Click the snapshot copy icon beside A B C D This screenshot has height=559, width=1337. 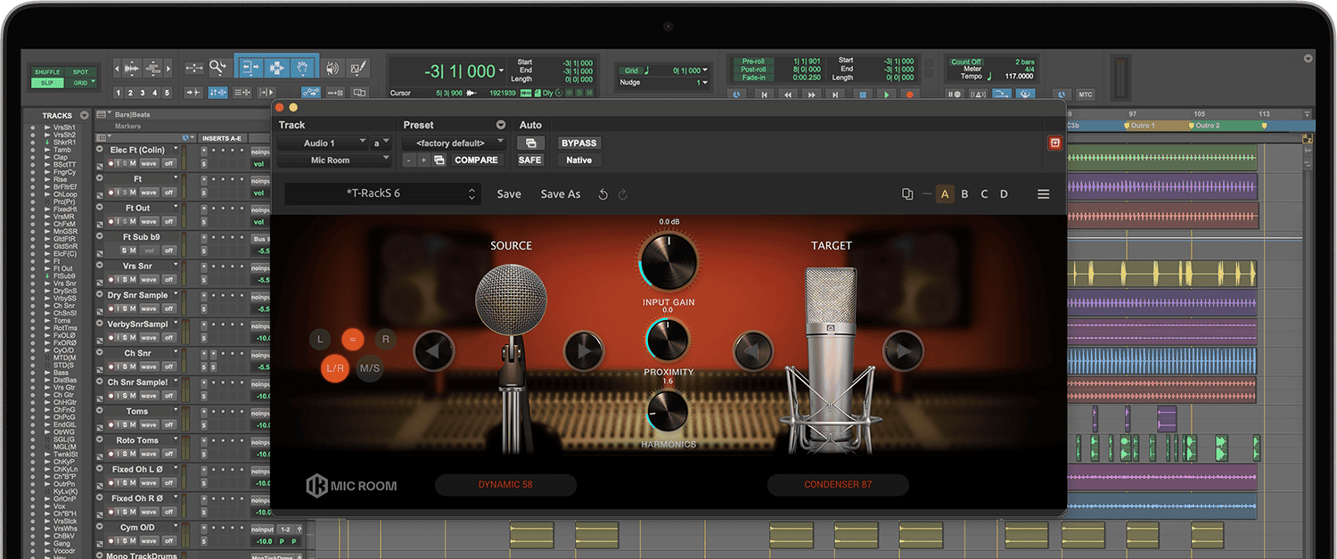click(x=906, y=193)
